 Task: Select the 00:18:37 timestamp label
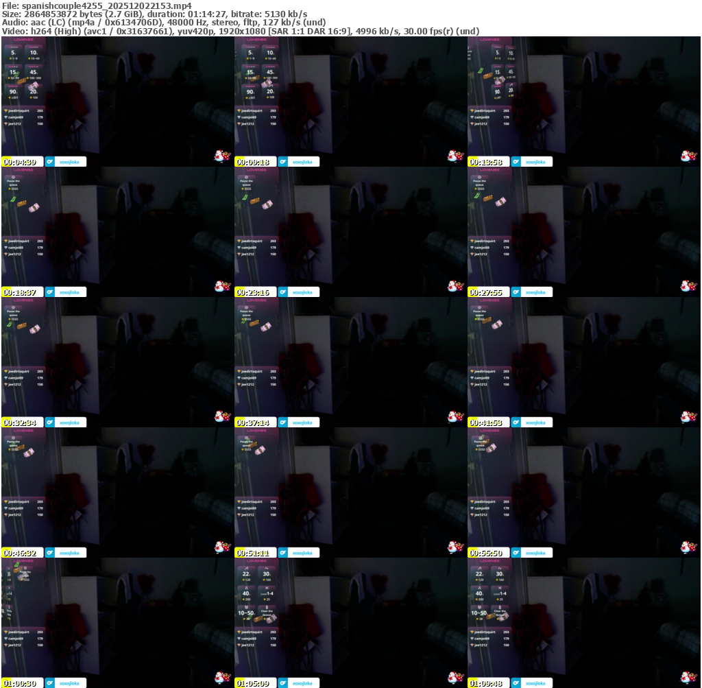[20, 292]
